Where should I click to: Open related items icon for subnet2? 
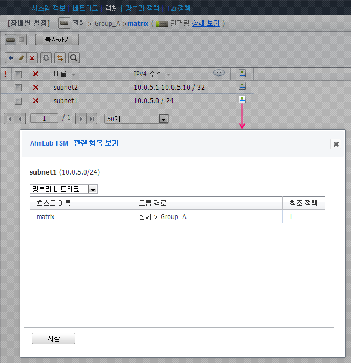tap(242, 86)
